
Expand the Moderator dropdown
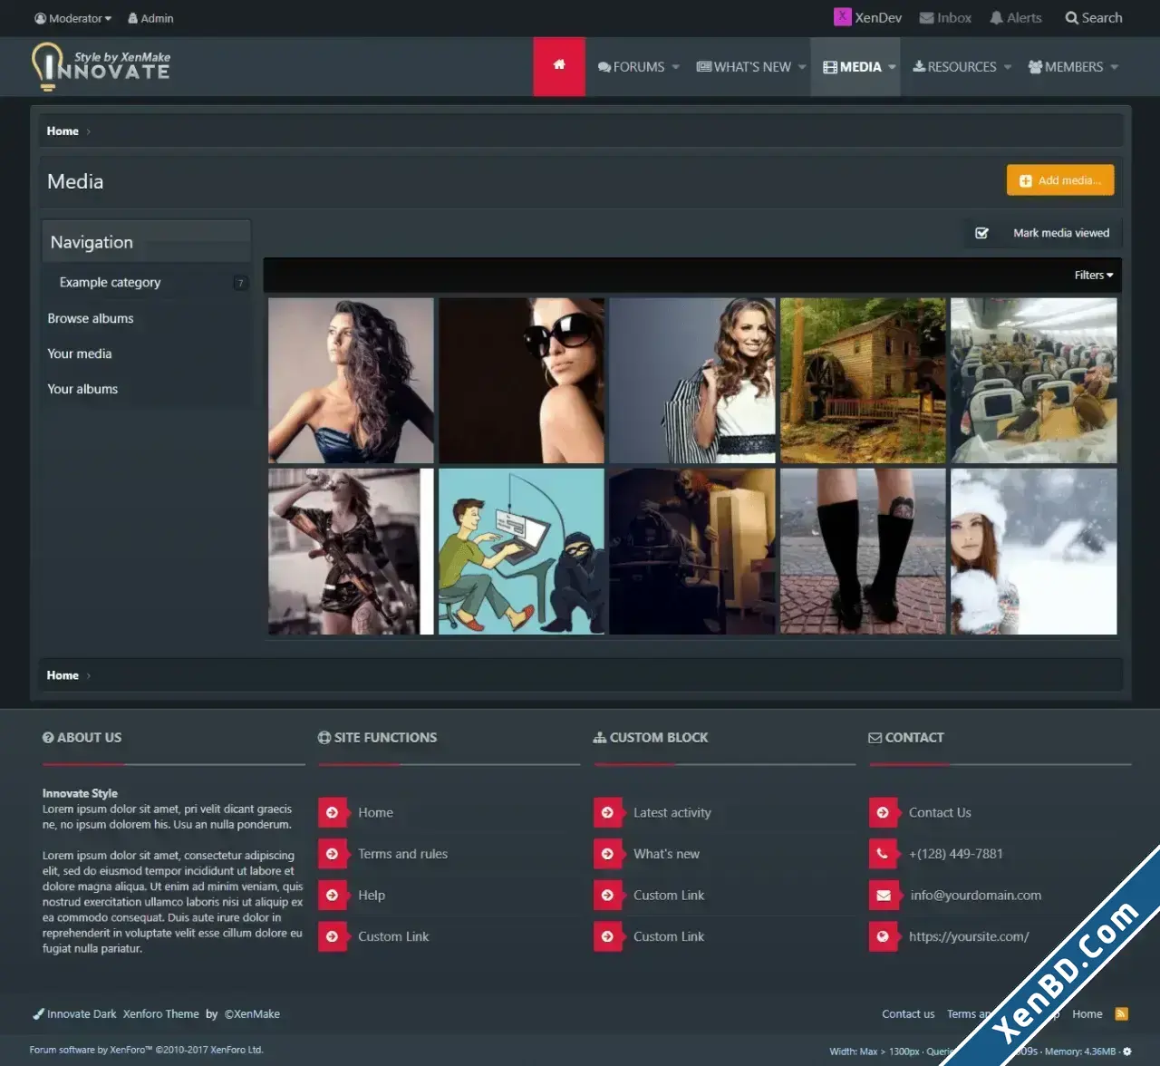click(x=73, y=18)
